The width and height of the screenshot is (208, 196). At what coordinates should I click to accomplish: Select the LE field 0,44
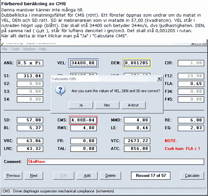(137, 128)
